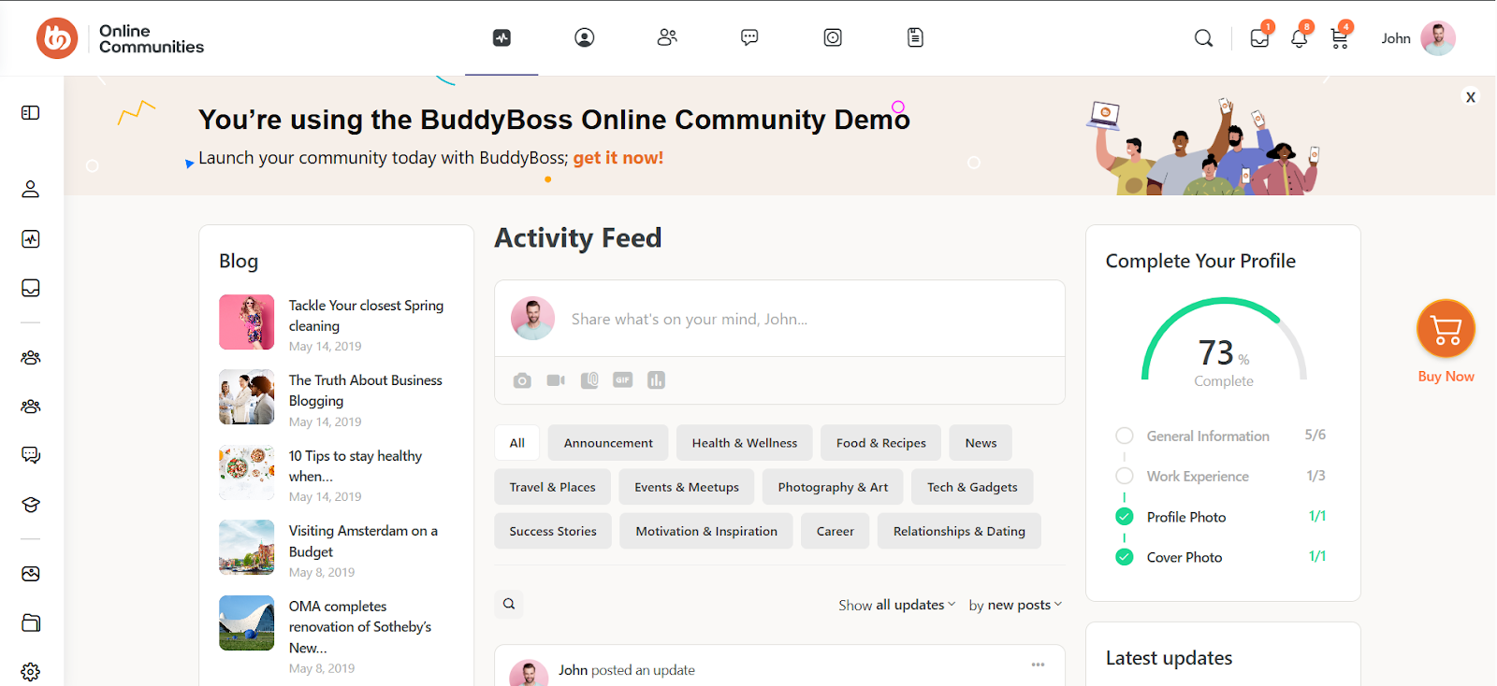Screen dimensions: 1497x686
Task: Filter feed by Success Stories
Action: pos(553,531)
